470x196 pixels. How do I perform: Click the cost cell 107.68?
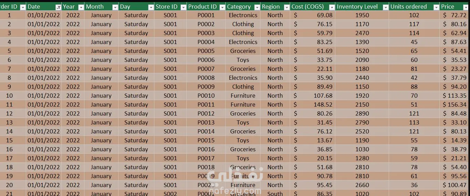click(313, 96)
